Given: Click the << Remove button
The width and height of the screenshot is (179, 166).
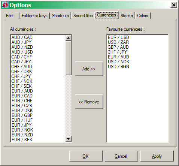Looking at the screenshot, I should pyautogui.click(x=89, y=102).
